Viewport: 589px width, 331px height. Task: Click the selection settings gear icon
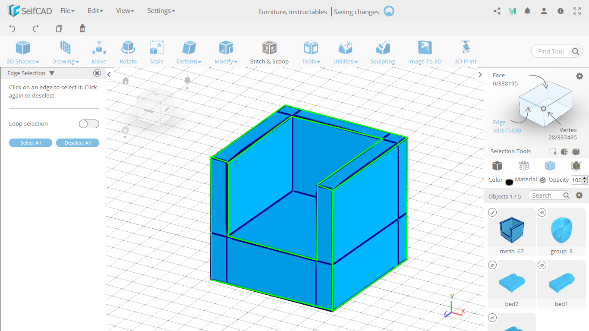click(x=580, y=76)
